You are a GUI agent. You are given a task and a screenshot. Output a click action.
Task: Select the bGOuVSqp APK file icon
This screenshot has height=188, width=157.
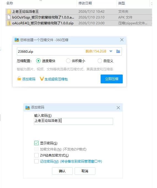click(9, 17)
